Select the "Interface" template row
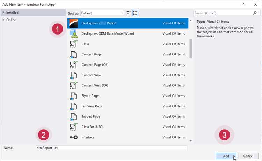Screen dimensions: 262x161 [128, 137]
